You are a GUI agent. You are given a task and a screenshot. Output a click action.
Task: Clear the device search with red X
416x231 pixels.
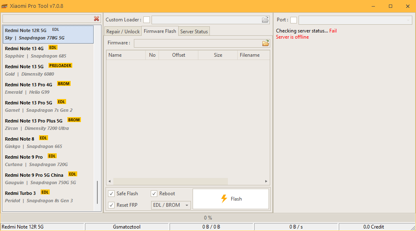pos(97,19)
